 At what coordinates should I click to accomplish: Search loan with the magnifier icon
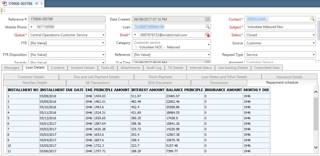point(207,27)
